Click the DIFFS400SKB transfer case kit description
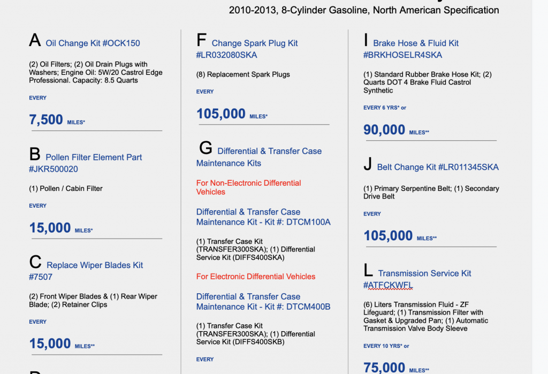The width and height of the screenshot is (548, 374). tap(255, 334)
